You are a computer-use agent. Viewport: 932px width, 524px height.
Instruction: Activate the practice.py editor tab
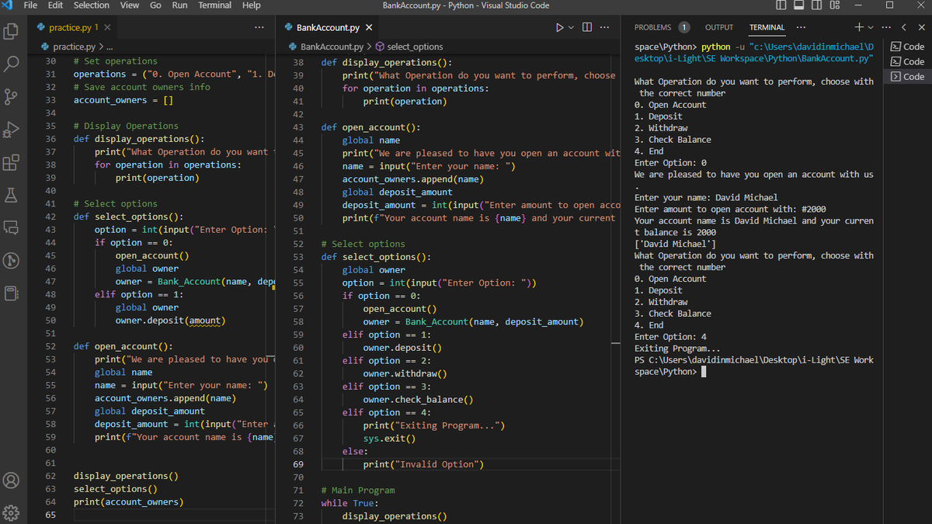(72, 28)
